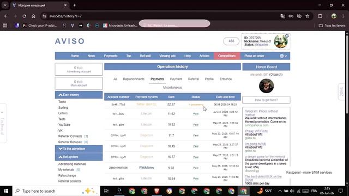The image size is (349, 196).
Task: Bookmark this page with the star icon
Action: (308, 16)
